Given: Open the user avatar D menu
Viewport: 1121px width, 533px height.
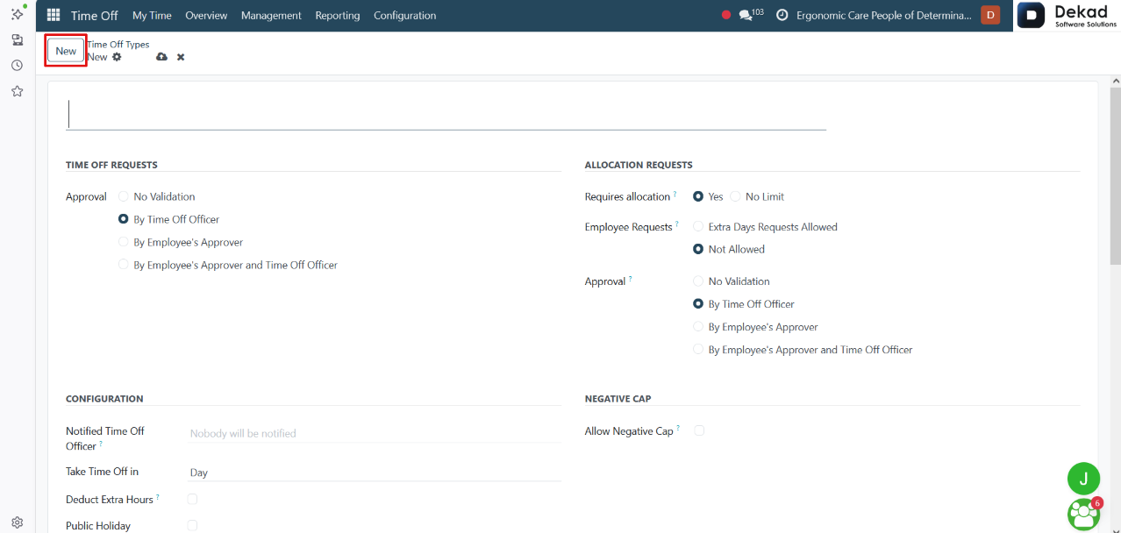Looking at the screenshot, I should 990,15.
